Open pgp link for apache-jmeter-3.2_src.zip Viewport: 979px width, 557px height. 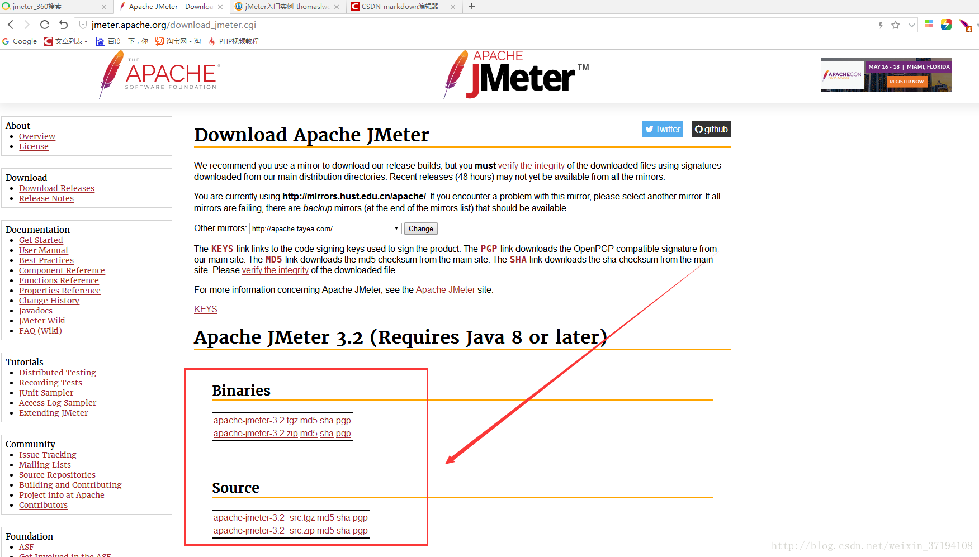pyautogui.click(x=360, y=531)
